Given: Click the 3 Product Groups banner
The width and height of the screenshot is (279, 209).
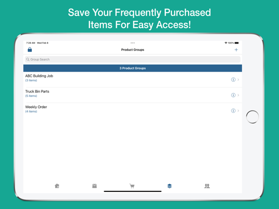Looking at the screenshot, I should (132, 68).
